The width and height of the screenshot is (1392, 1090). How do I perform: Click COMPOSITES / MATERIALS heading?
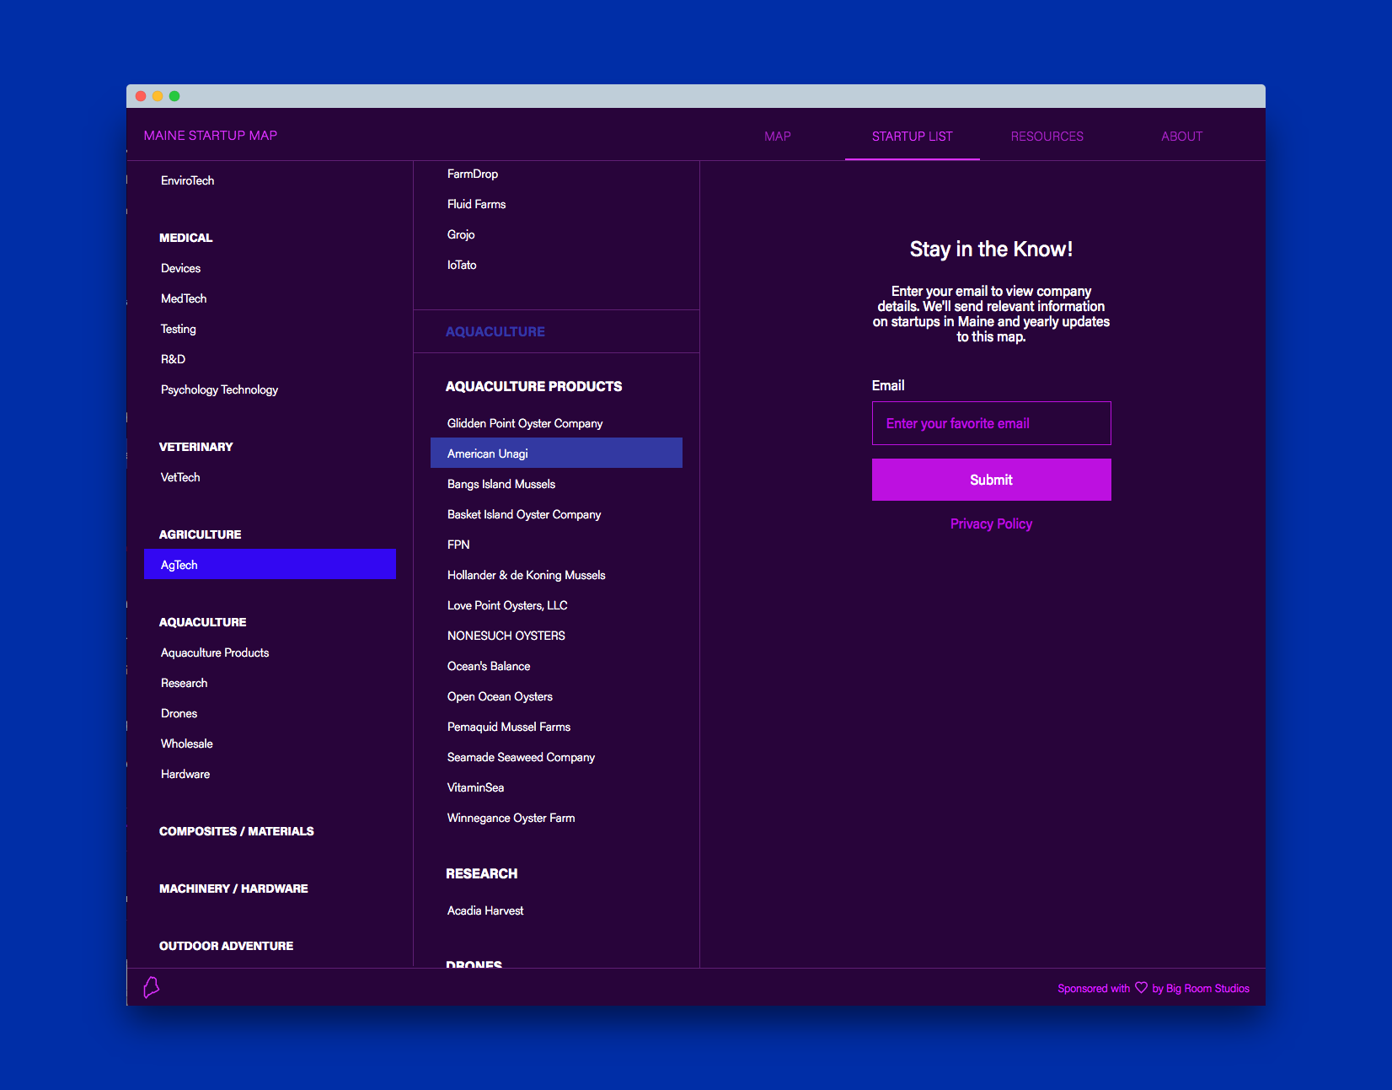point(236,831)
